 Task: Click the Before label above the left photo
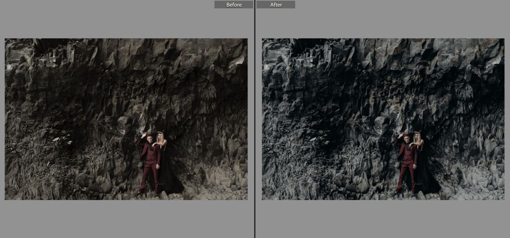coord(234,5)
